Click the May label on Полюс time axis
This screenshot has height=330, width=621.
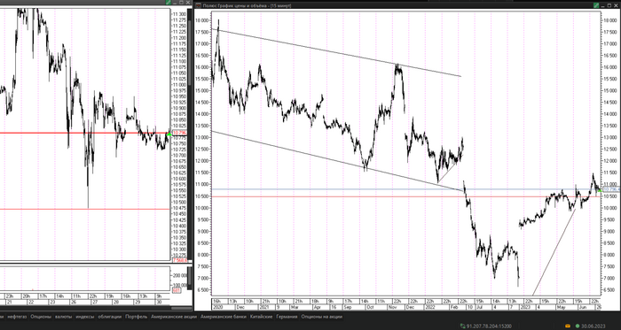[561, 307]
